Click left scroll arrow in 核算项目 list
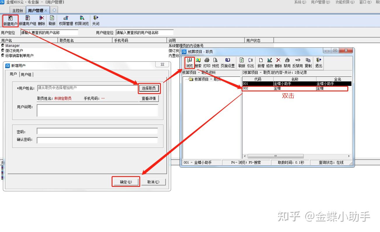 [x=245, y=156]
